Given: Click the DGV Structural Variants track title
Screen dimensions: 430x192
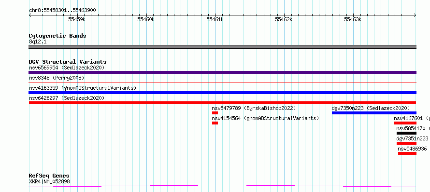Looking at the screenshot, I should [x=68, y=62].
